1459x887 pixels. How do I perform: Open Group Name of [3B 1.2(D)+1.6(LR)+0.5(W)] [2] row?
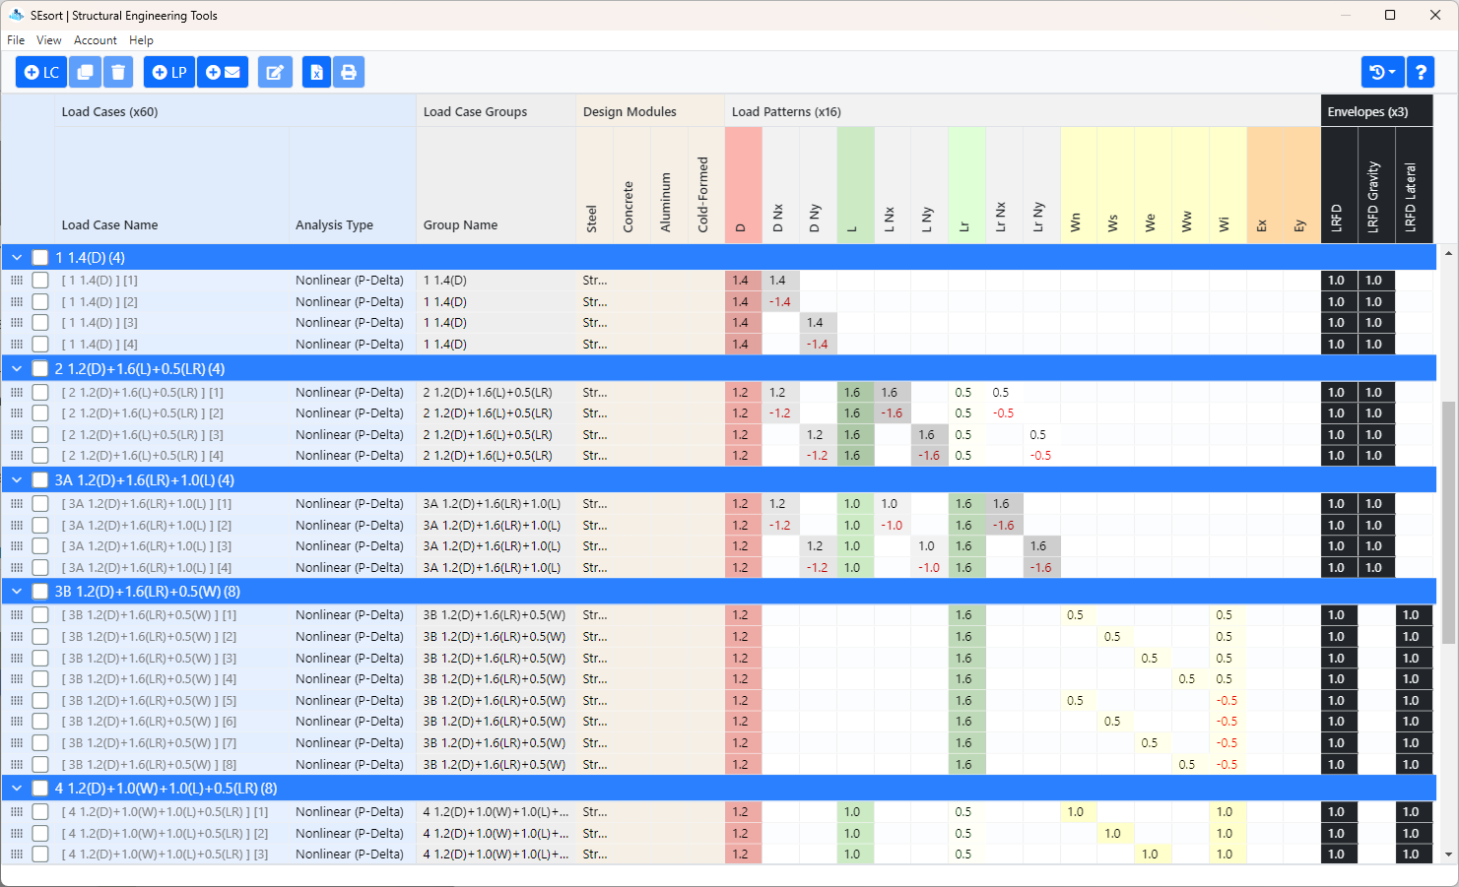tap(496, 637)
